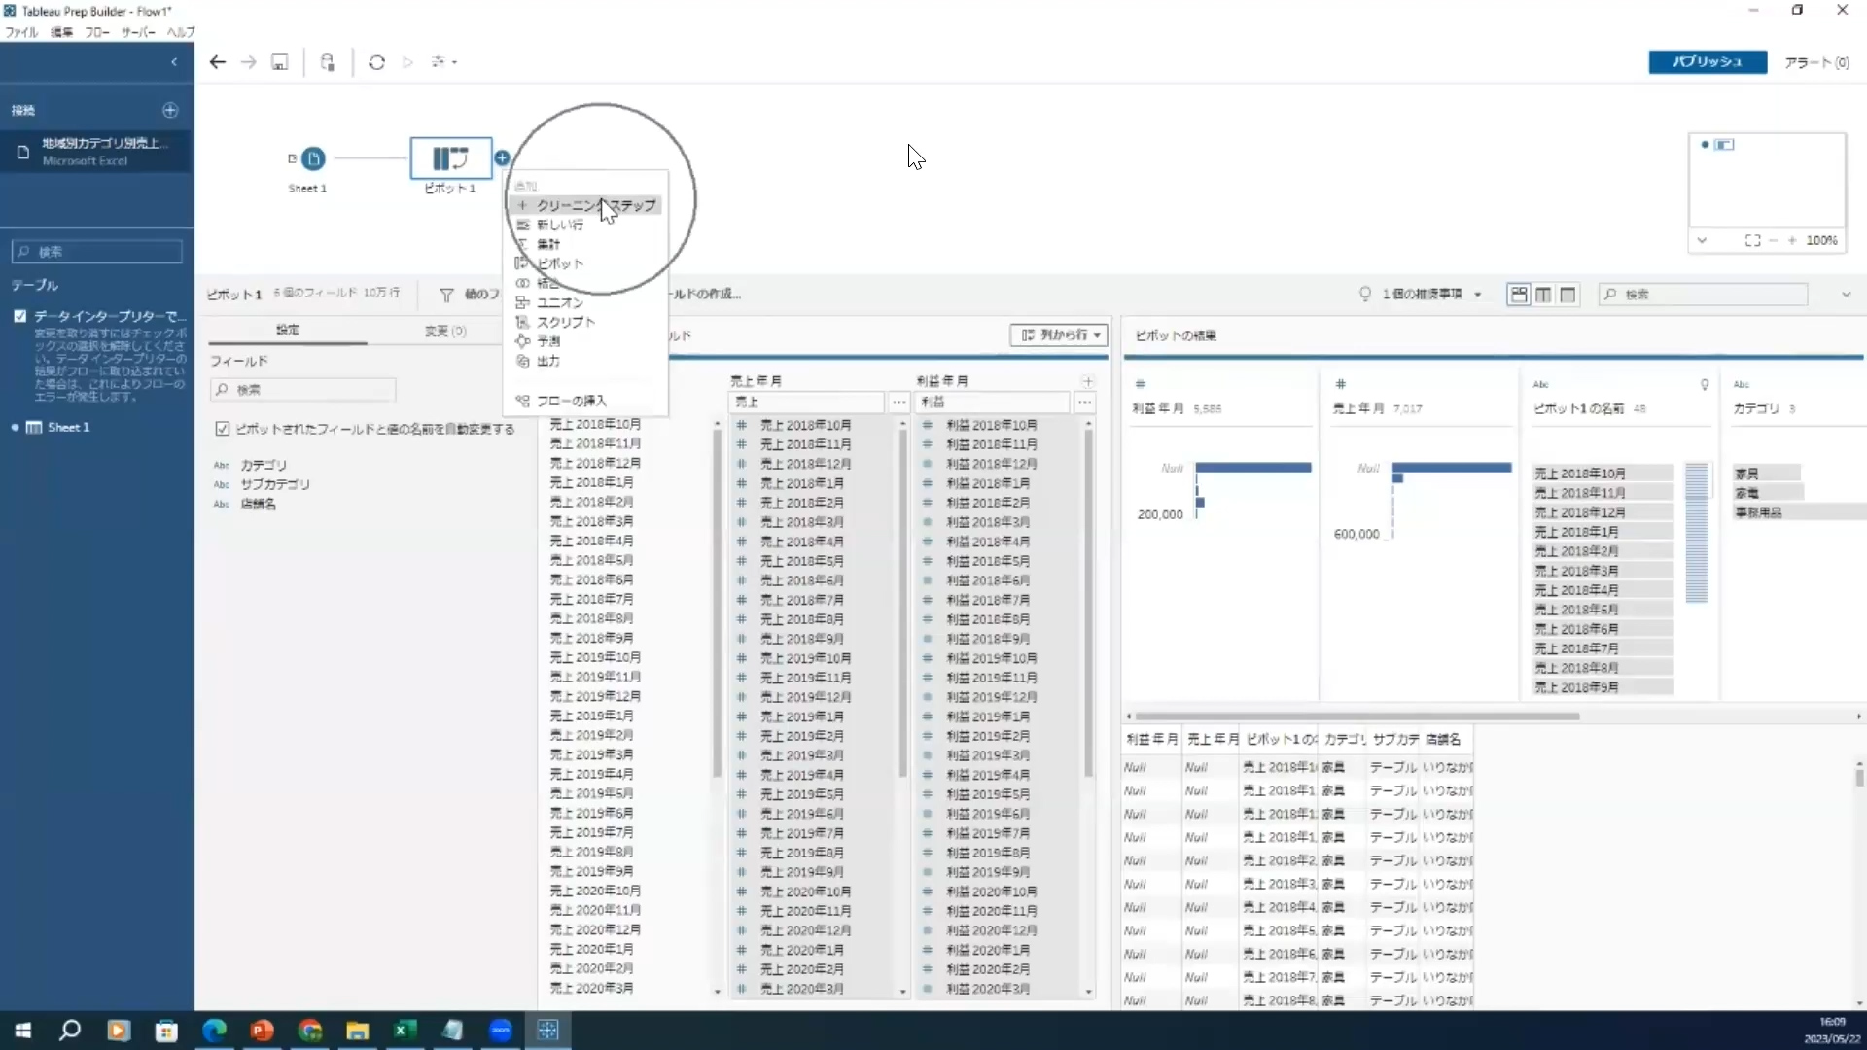Switch to profile pane view icon
Image resolution: width=1867 pixels, height=1050 pixels.
point(1518,295)
